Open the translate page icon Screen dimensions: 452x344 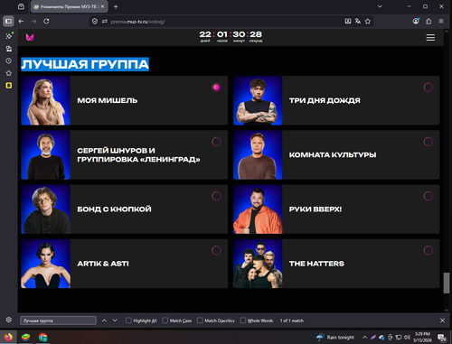tap(358, 21)
